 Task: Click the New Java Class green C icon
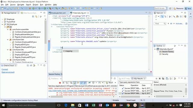pyautogui.click(x=33, y=8)
